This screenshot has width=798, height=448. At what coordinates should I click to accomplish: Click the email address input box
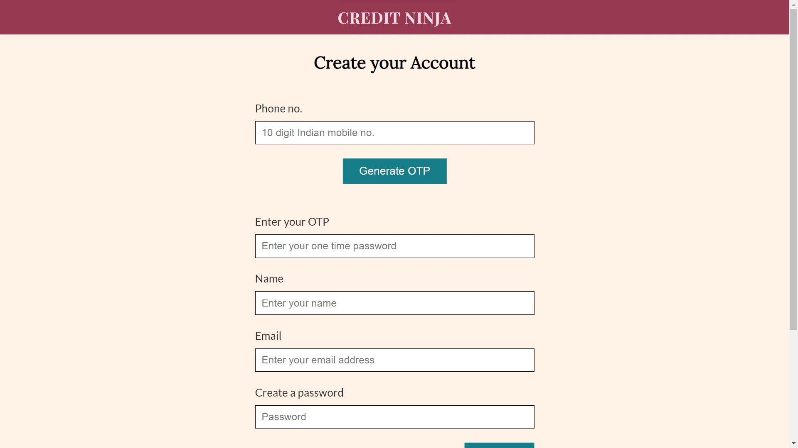(x=394, y=360)
